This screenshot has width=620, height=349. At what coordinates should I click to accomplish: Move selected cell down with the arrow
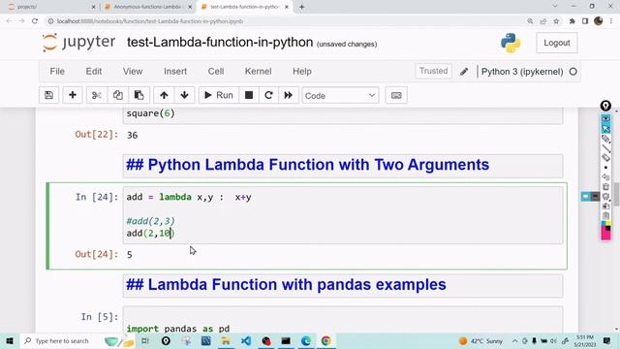click(184, 95)
